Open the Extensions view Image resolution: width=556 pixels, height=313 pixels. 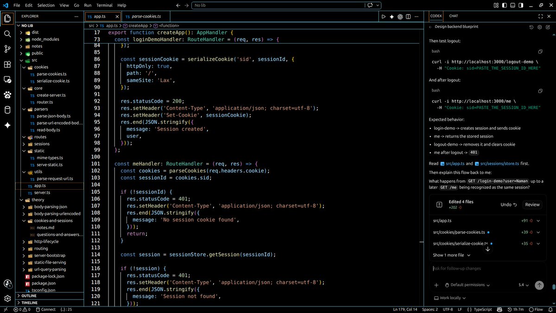pos(7,64)
